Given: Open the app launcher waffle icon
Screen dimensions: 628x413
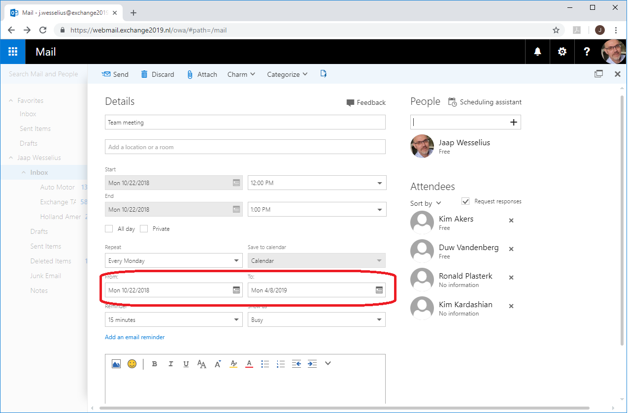Looking at the screenshot, I should point(13,52).
